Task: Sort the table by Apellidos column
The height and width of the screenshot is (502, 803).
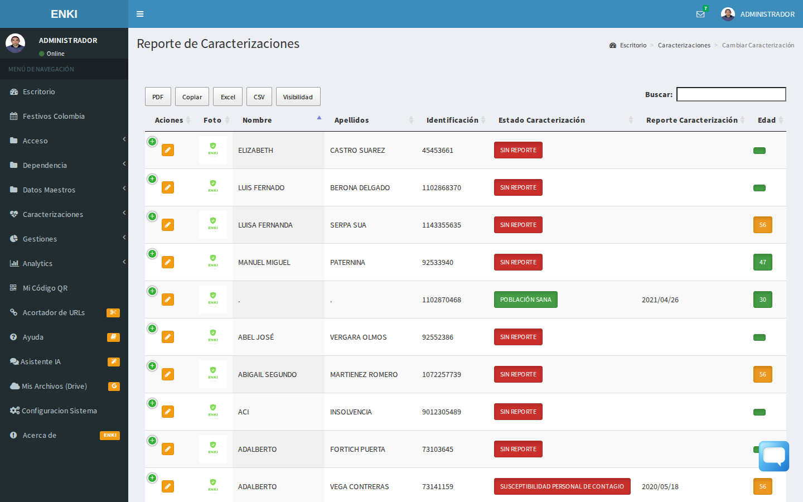Action: (370, 120)
